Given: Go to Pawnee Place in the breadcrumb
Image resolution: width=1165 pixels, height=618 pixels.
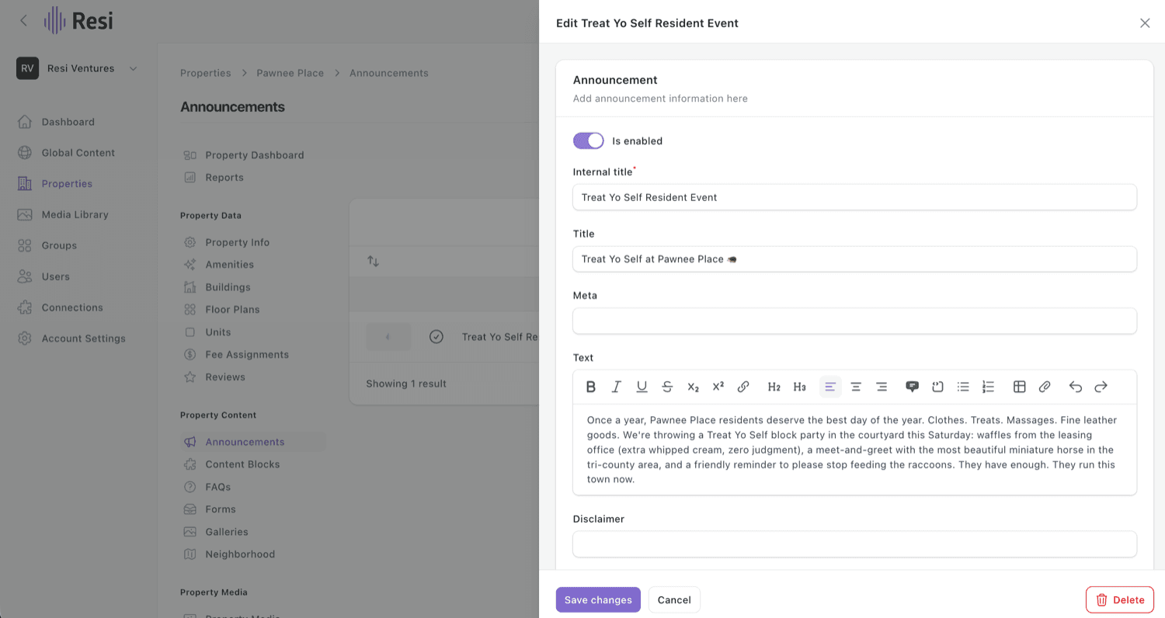Looking at the screenshot, I should 290,73.
